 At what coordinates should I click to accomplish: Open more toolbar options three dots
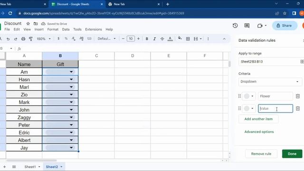(208, 39)
